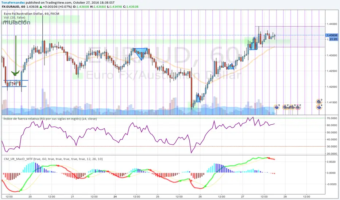The width and height of the screenshot is (340, 200).
Task: Click the L:1.43498 low value
Action: click(115, 7)
